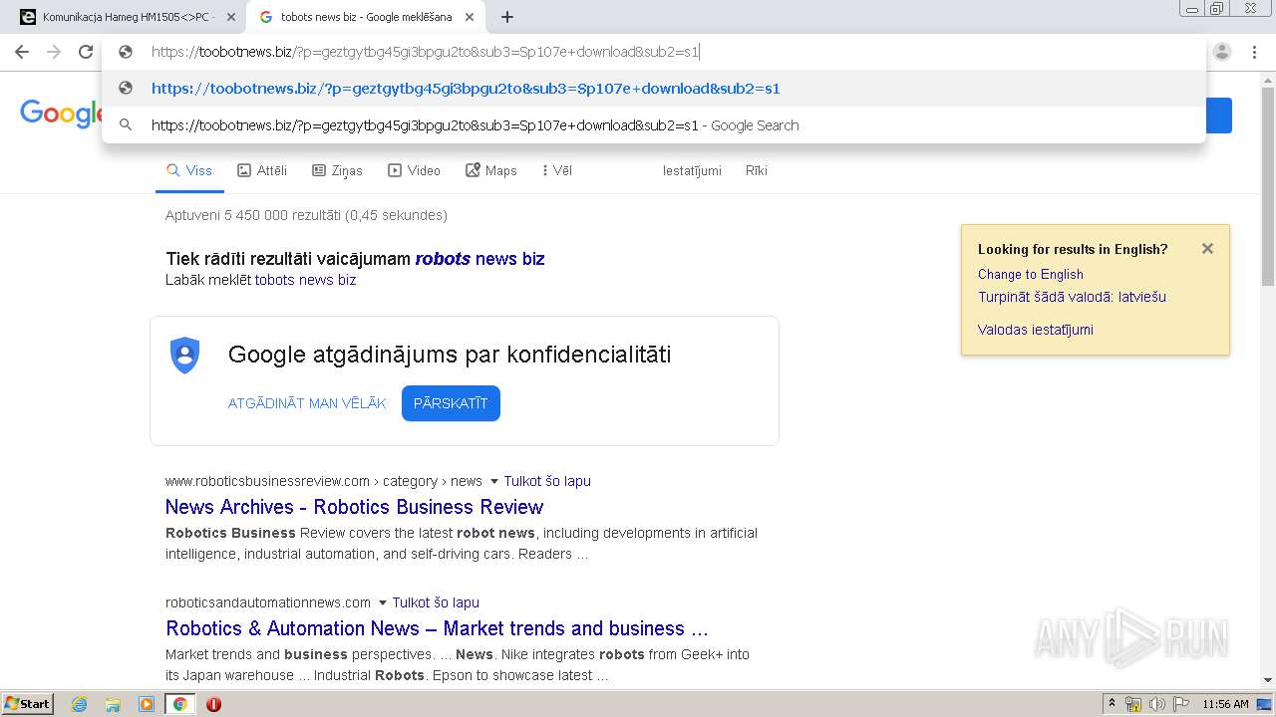Click Tulkot šo lapu for roboticsandautomationnews result
This screenshot has height=717, width=1276.
point(436,602)
